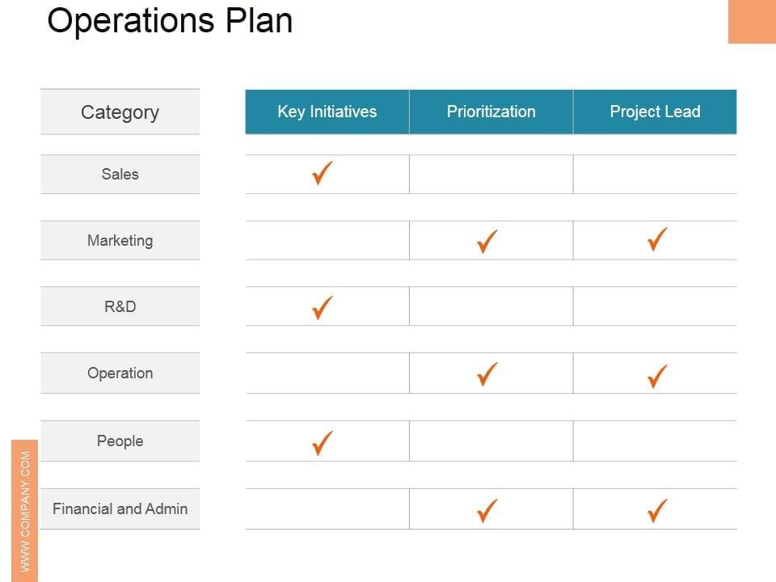
Task: Click the Operations Plan slide title
Action: [170, 21]
